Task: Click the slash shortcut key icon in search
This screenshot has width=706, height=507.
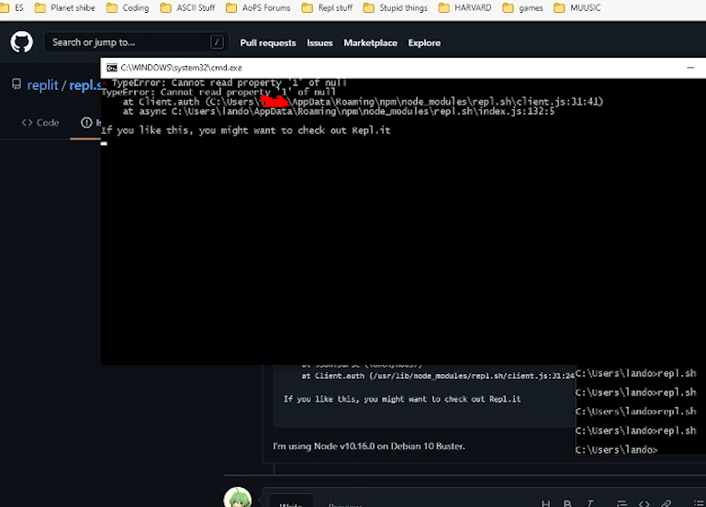Action: point(217,42)
